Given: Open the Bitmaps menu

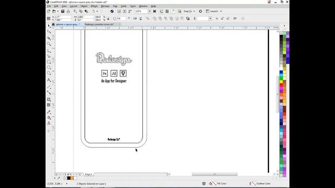Looking at the screenshot, I should 105,6.
